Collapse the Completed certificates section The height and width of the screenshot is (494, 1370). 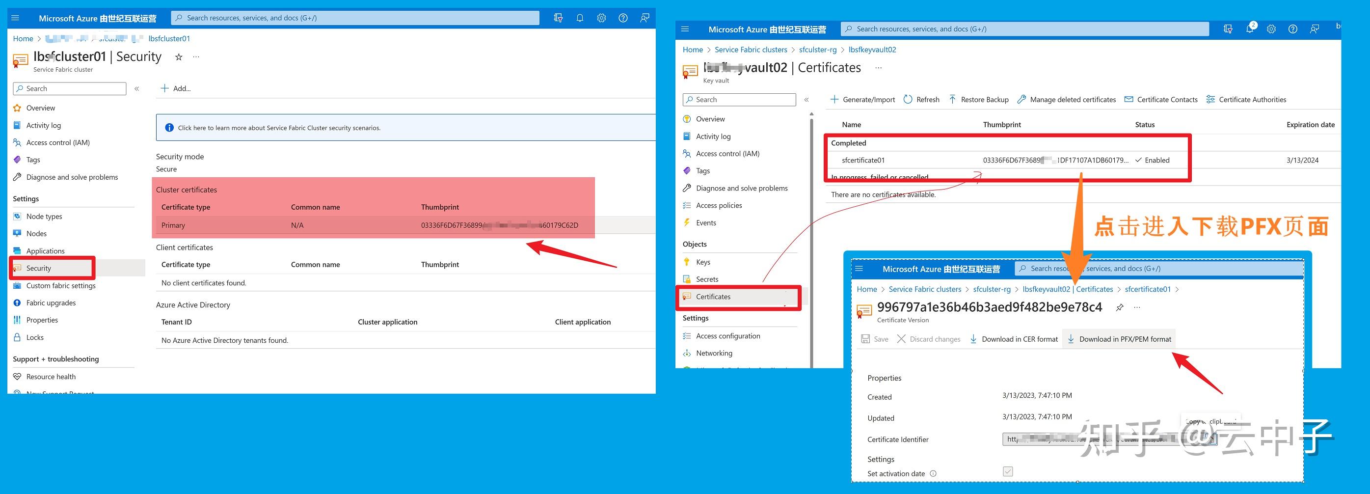coord(848,142)
